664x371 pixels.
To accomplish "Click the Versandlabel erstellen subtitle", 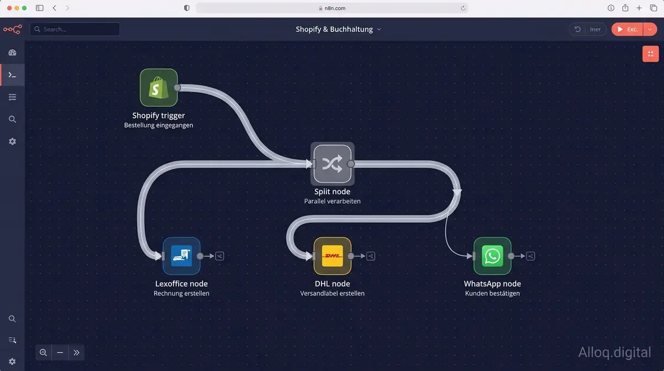I will (333, 294).
